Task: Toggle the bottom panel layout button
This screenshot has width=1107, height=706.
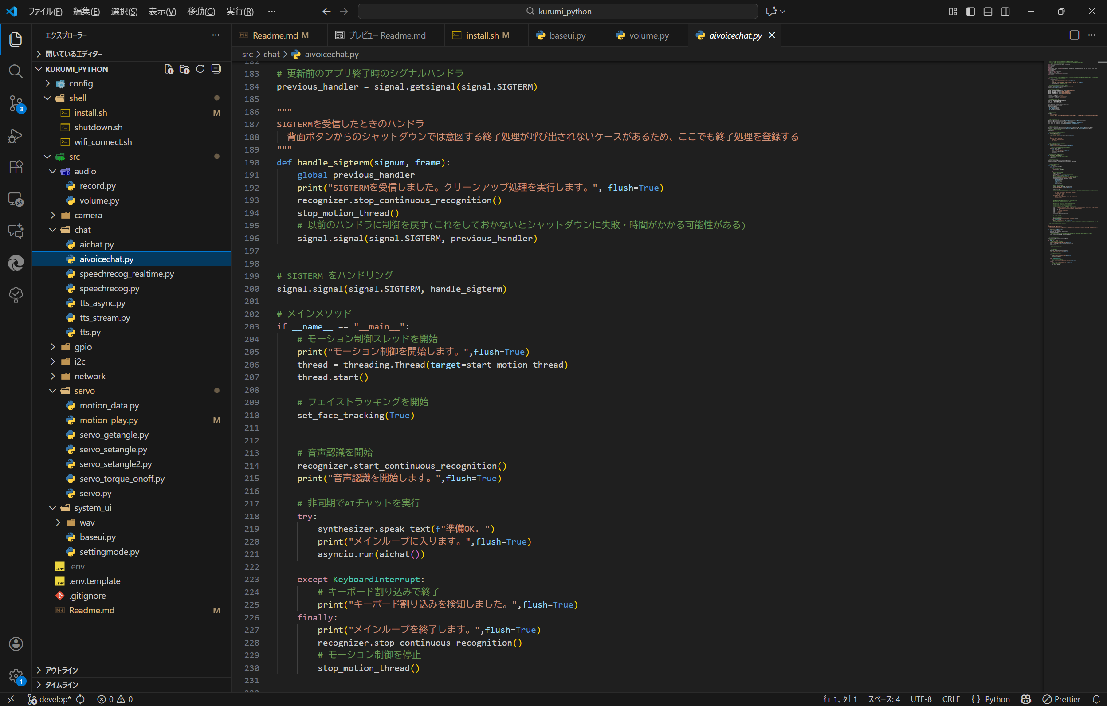Action: [x=988, y=12]
